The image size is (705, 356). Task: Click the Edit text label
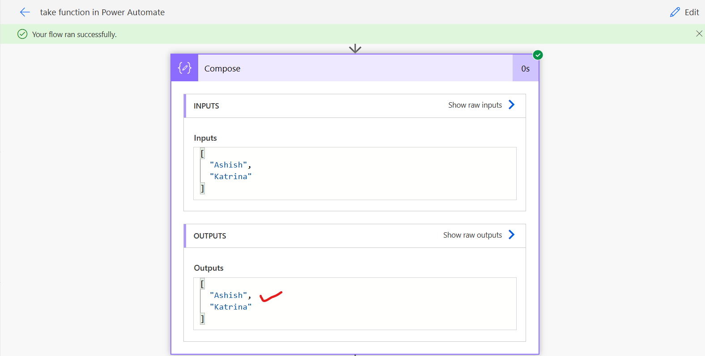click(x=692, y=13)
